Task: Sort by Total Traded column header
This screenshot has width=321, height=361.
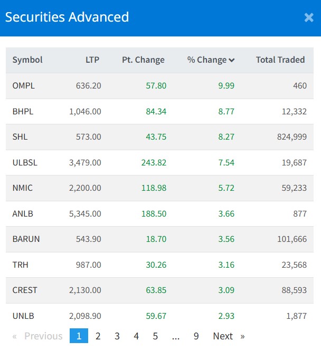Action: pyautogui.click(x=280, y=60)
